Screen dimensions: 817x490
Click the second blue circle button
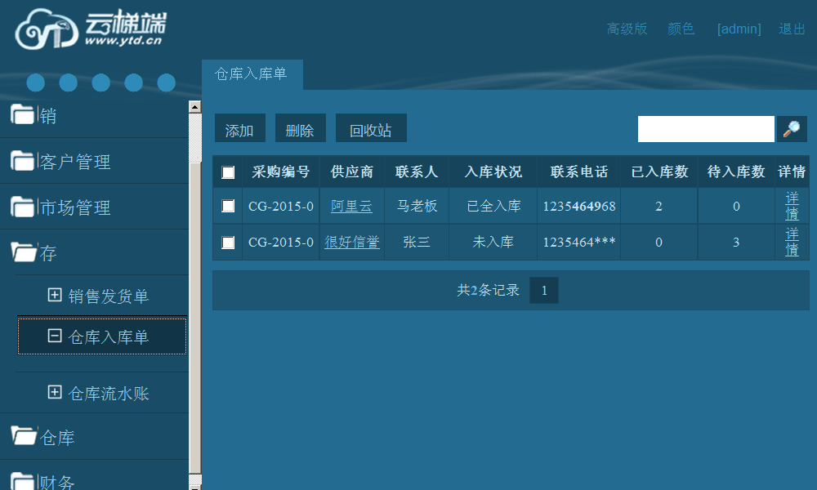(x=69, y=82)
